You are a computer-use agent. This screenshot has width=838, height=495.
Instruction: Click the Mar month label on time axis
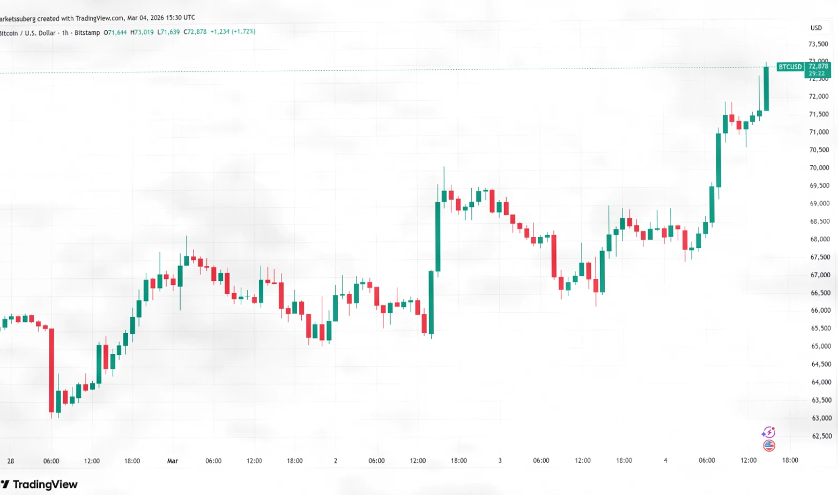coord(172,461)
